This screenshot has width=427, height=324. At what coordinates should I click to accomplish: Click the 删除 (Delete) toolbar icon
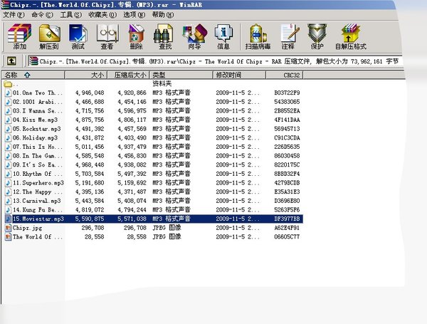(137, 36)
